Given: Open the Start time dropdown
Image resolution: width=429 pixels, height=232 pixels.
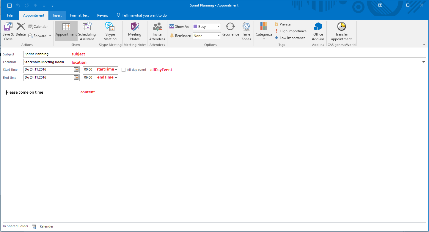Looking at the screenshot, I should pyautogui.click(x=116, y=69).
